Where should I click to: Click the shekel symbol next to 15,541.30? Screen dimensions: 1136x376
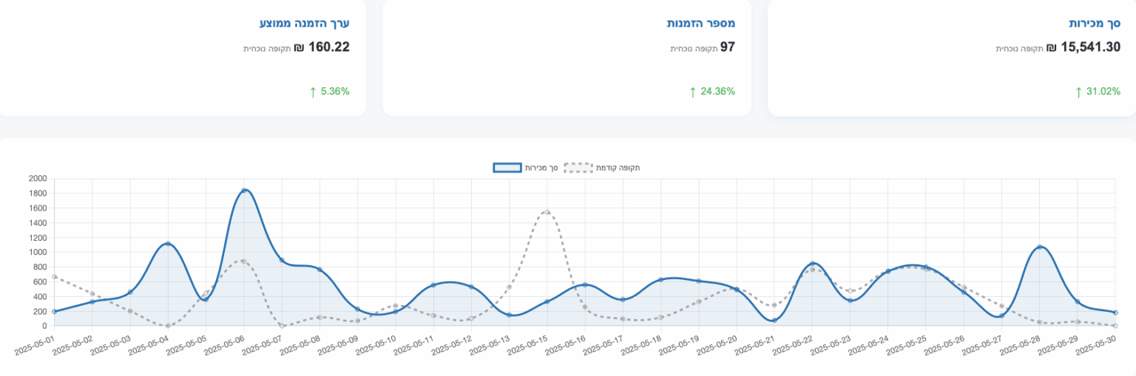click(x=1051, y=48)
